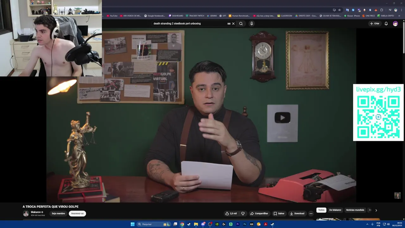Viewport: 405px width, 228px height.
Task: Open Discord from taskbar
Action: pos(203,224)
